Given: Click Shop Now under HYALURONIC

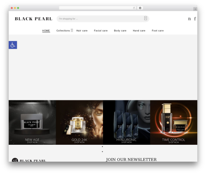Looking at the screenshot, I should [126, 142].
